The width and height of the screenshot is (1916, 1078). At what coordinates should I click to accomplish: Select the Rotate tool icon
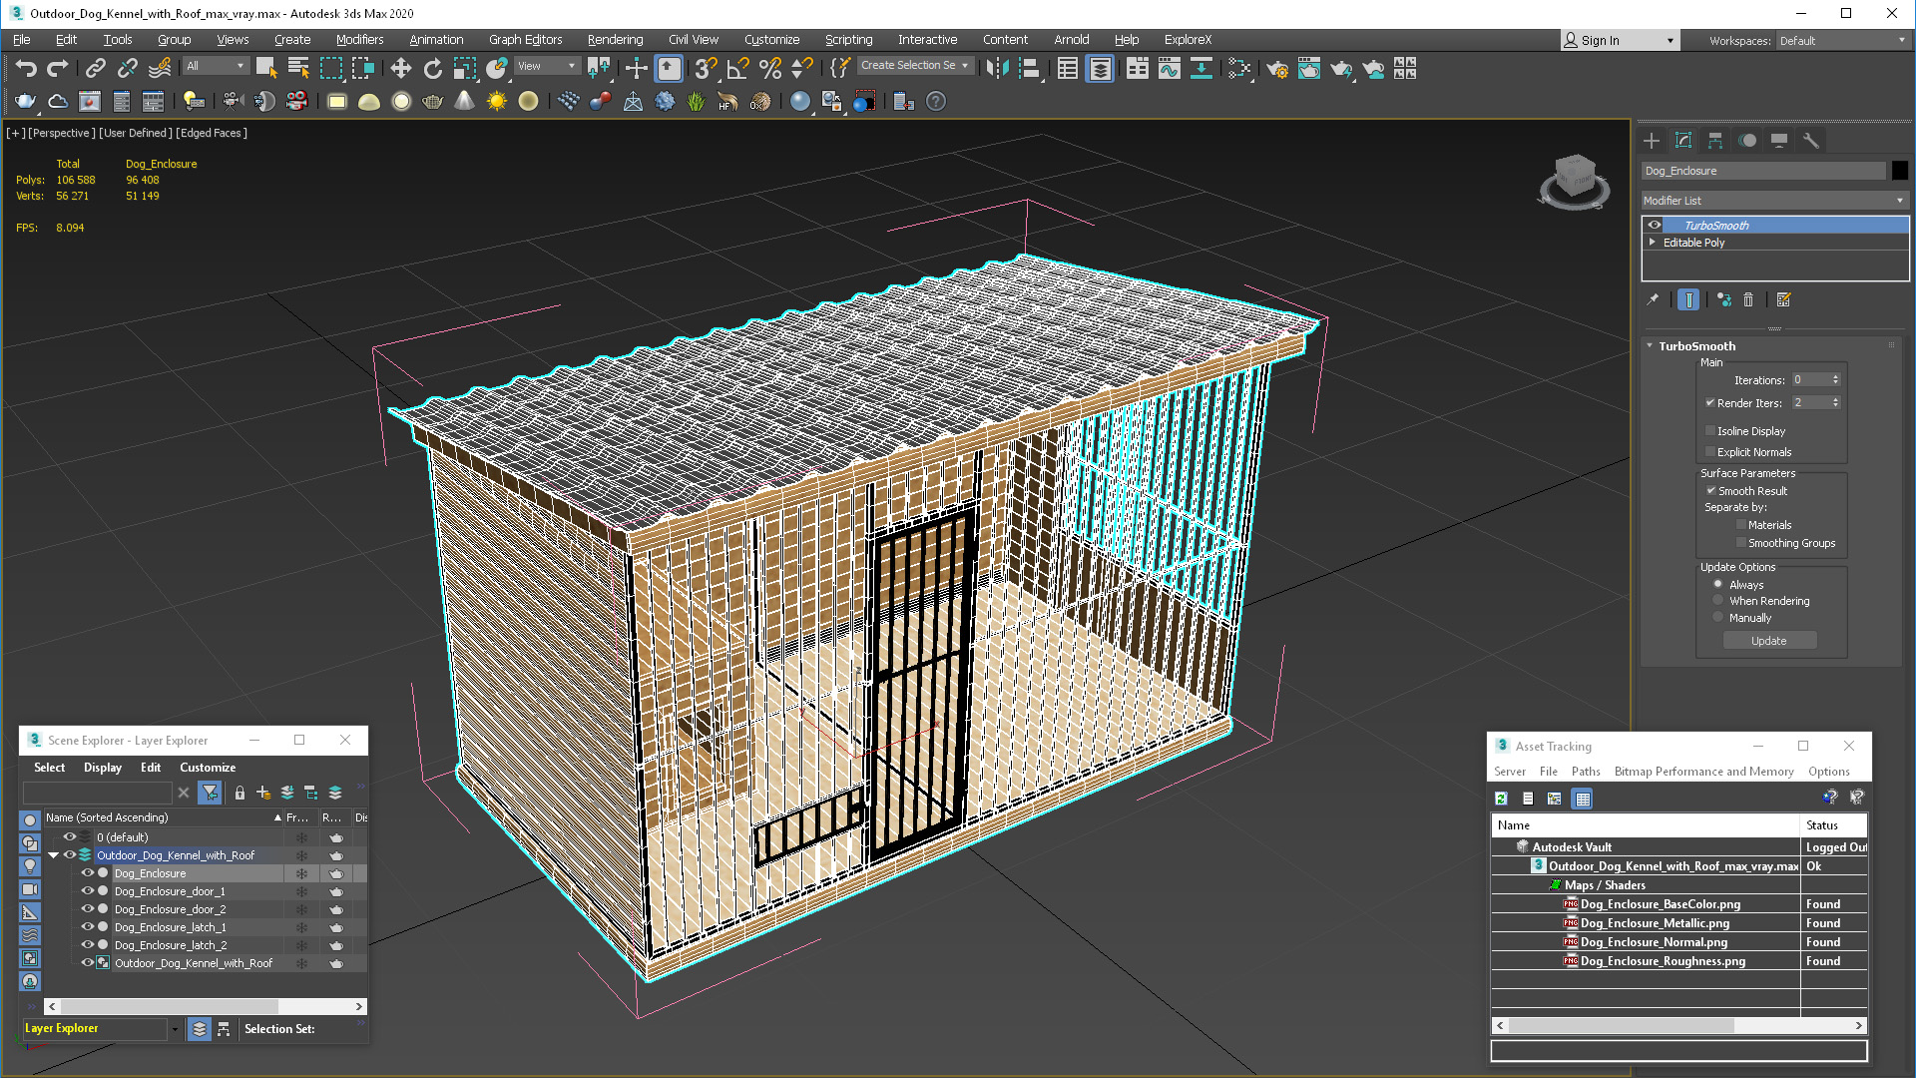click(432, 68)
